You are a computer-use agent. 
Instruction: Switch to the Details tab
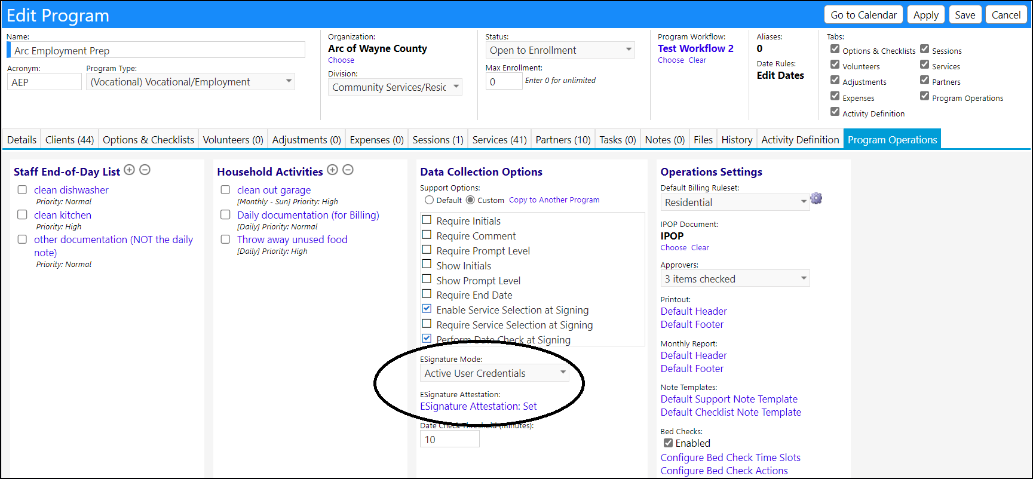(x=22, y=140)
